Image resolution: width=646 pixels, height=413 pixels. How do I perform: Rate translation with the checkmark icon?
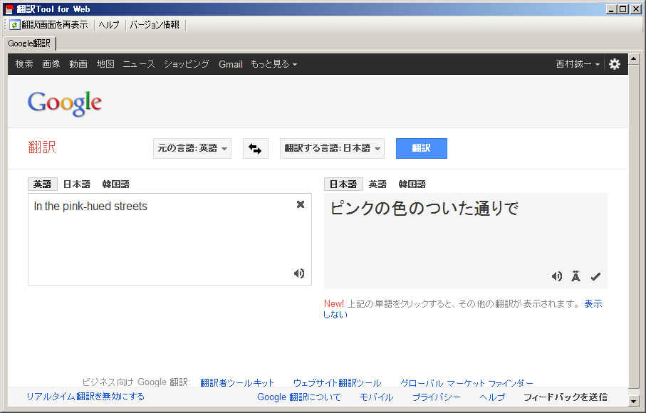tap(595, 276)
